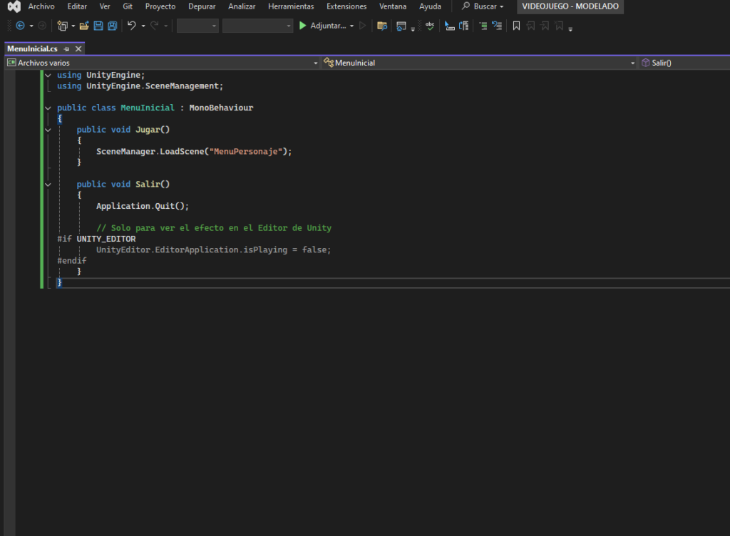Click the parameter info toolbar icon
This screenshot has width=730, height=536.
click(x=463, y=26)
